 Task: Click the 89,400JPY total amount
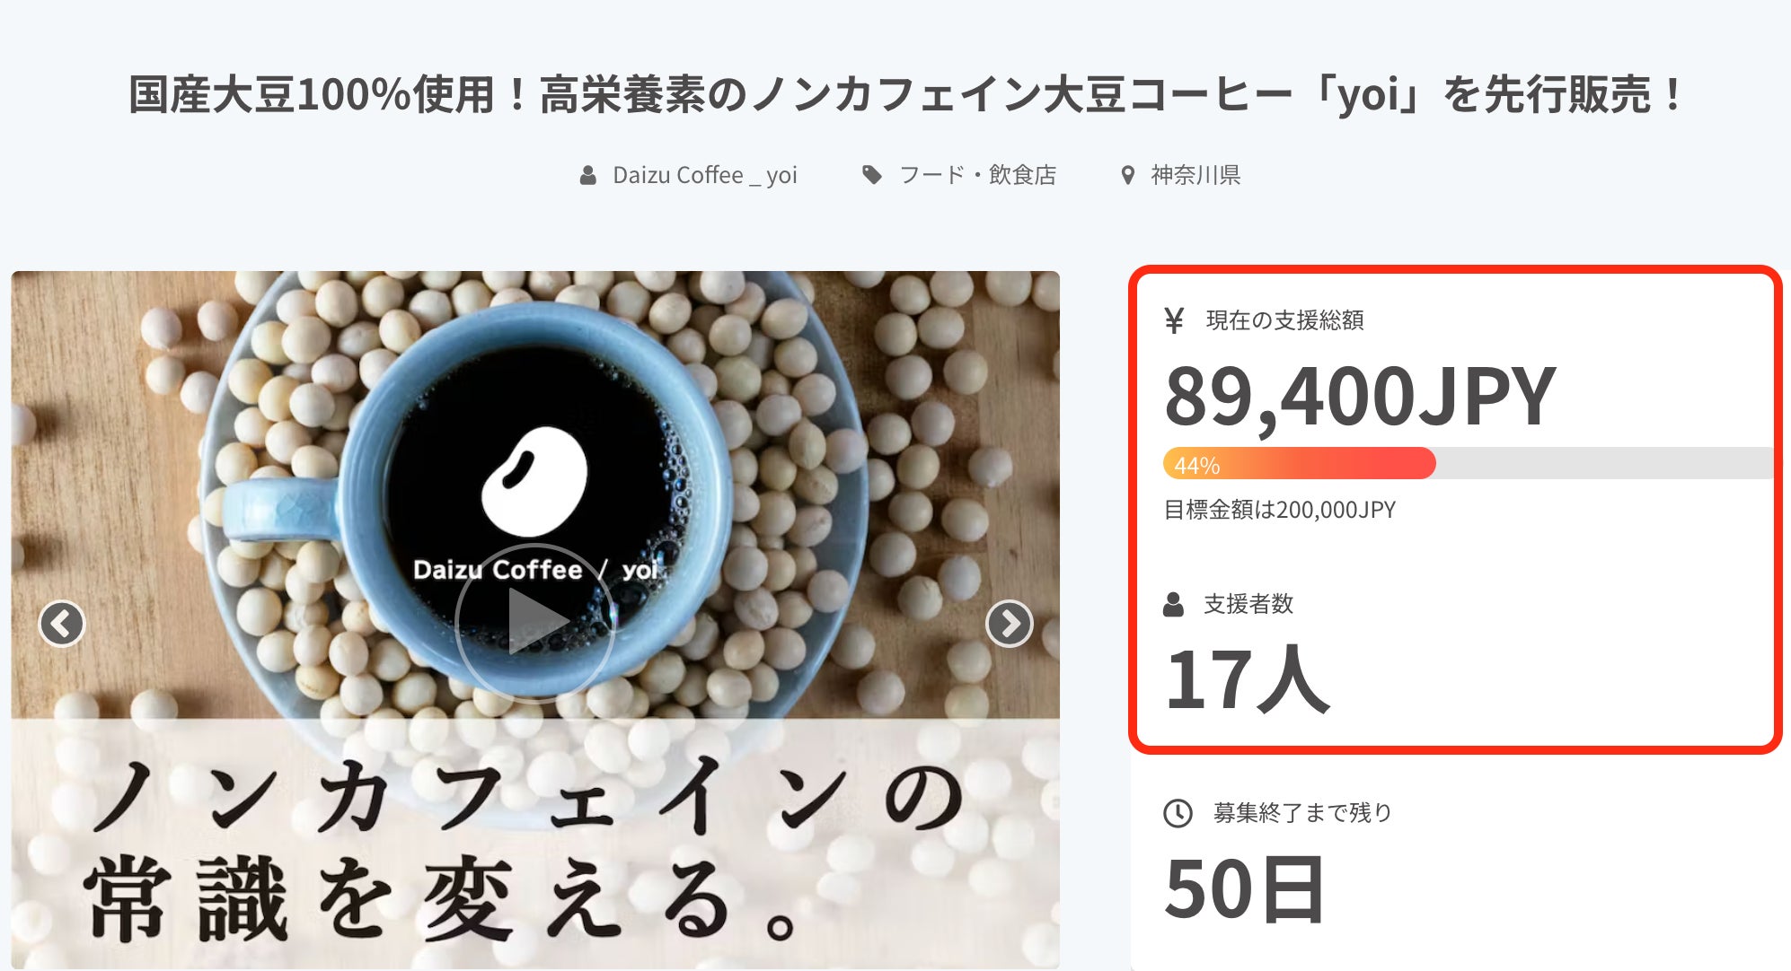(x=1360, y=397)
